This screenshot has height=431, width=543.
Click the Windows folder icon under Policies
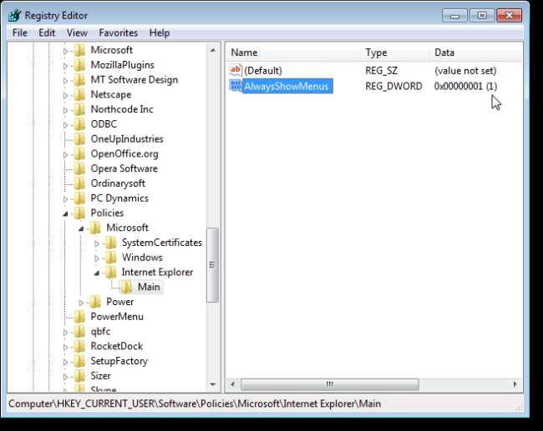111,258
